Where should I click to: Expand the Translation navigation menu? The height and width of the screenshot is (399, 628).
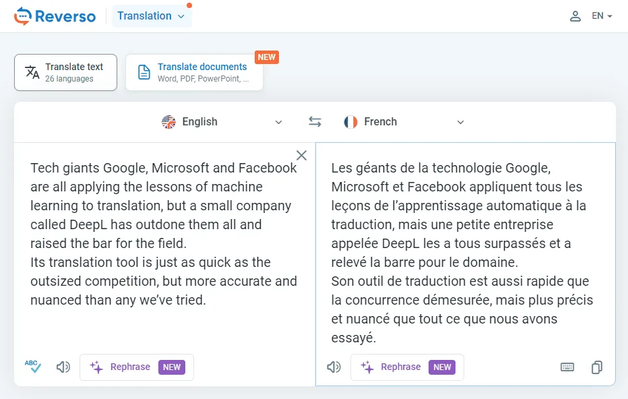152,16
